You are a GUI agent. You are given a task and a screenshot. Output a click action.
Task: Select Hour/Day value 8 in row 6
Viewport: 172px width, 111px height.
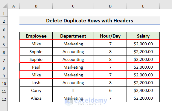110,52
